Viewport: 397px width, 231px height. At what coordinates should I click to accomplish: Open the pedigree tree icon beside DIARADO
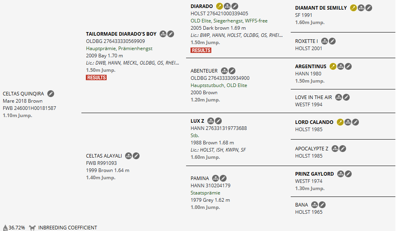[227, 6]
